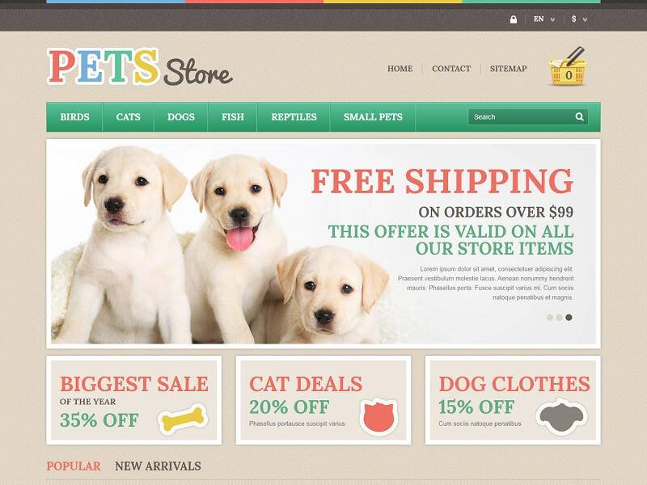Viewport: 647px width, 485px height.
Task: Select the second slider dot
Action: tap(559, 317)
